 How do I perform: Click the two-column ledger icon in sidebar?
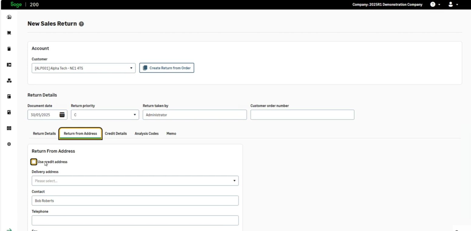click(9, 128)
